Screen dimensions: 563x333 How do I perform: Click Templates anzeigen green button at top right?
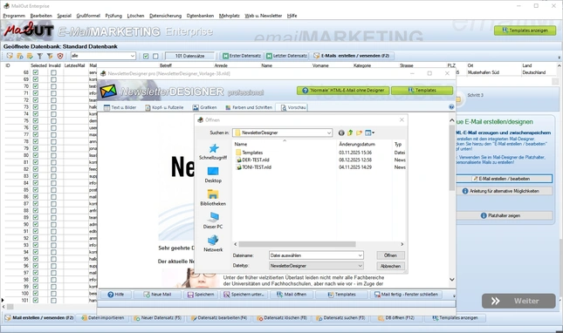525,31
